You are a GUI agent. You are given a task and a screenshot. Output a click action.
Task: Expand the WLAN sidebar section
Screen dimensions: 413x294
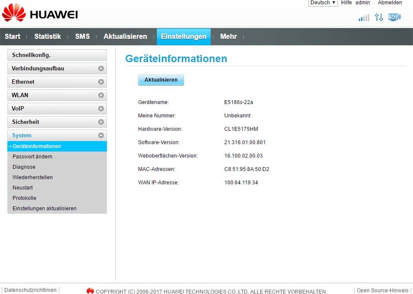click(x=100, y=95)
